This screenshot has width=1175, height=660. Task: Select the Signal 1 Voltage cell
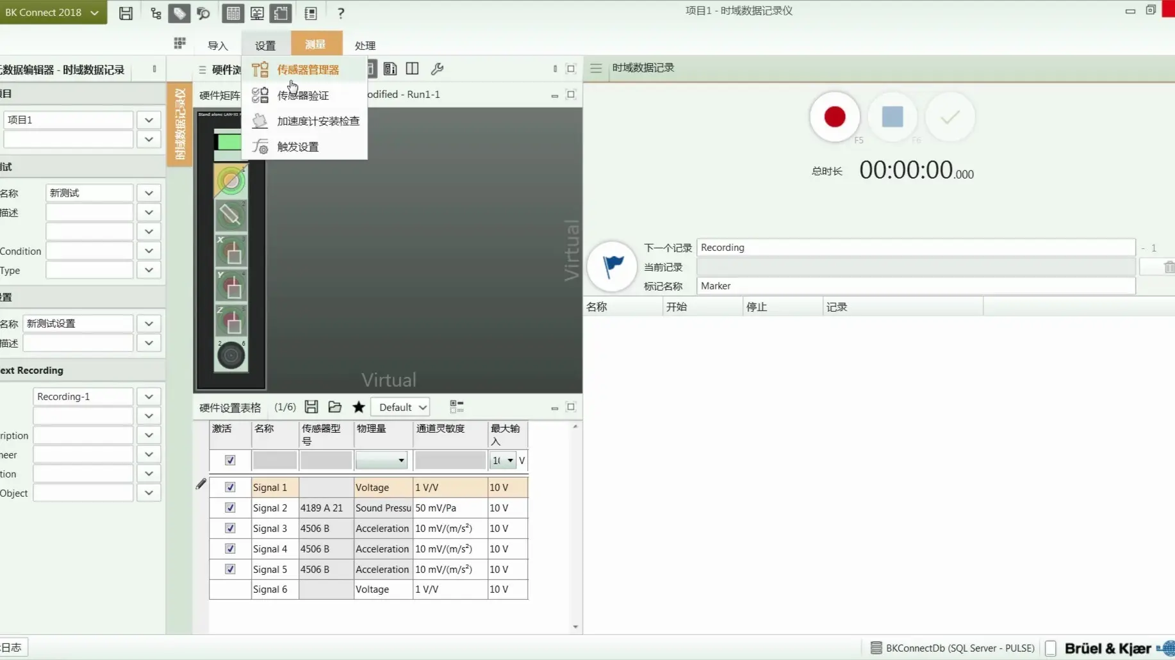[x=383, y=487]
